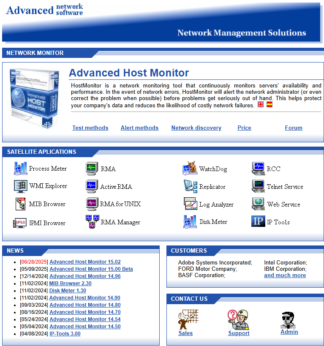Switch to Spanish via the Spain flag icon
Screen dimensions: 324x346
coord(269,104)
